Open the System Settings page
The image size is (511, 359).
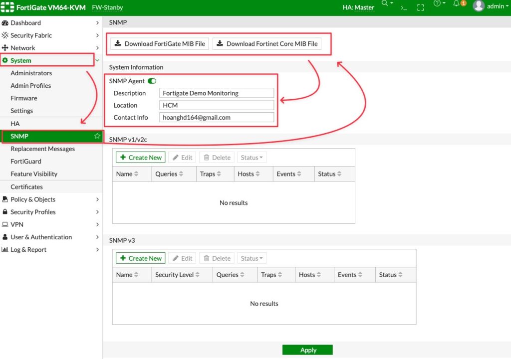click(x=21, y=111)
